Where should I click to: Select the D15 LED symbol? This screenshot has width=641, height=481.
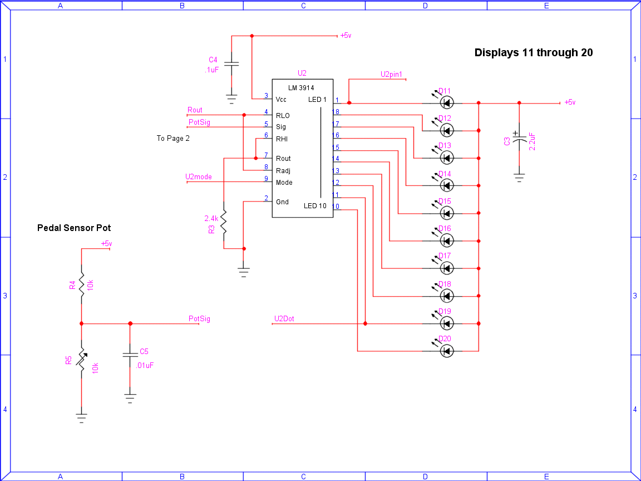[446, 213]
